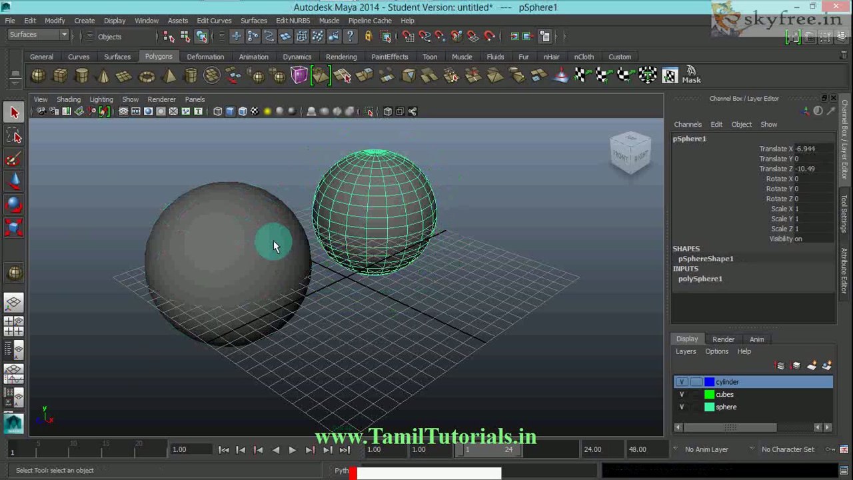Toggle display type box of cylinder layer
The width and height of the screenshot is (853, 480).
coord(696,382)
